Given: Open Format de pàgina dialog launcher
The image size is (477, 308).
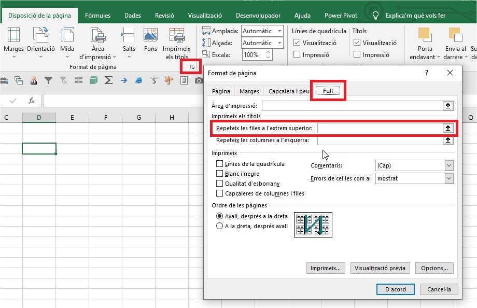Looking at the screenshot, I should pos(192,67).
